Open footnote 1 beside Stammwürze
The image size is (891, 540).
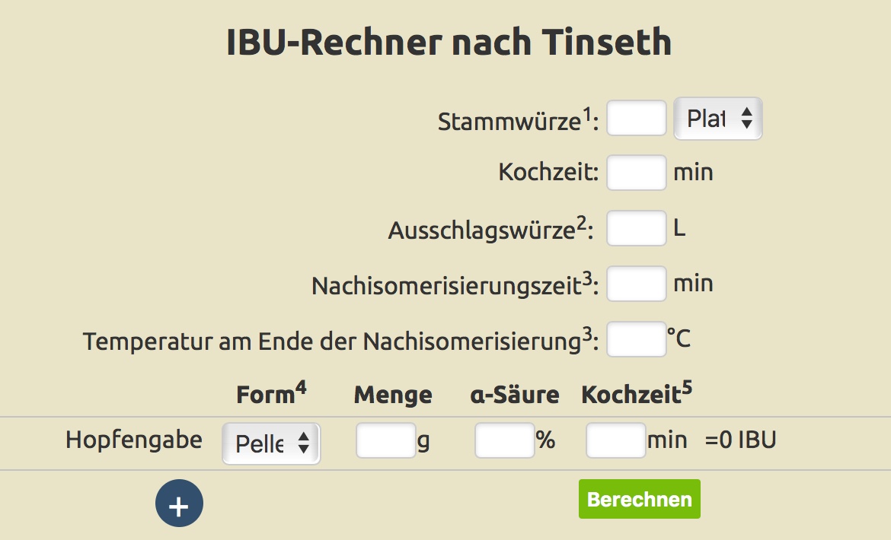pyautogui.click(x=587, y=114)
